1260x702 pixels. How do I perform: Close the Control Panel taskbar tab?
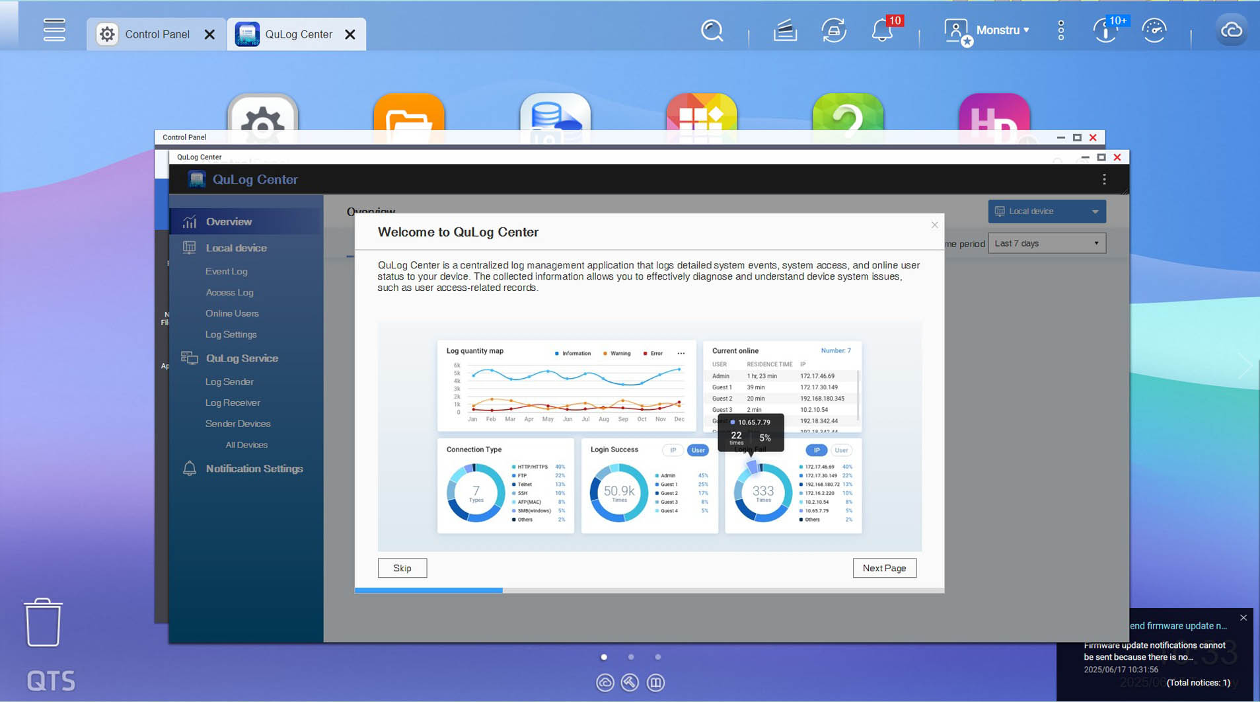click(x=209, y=34)
